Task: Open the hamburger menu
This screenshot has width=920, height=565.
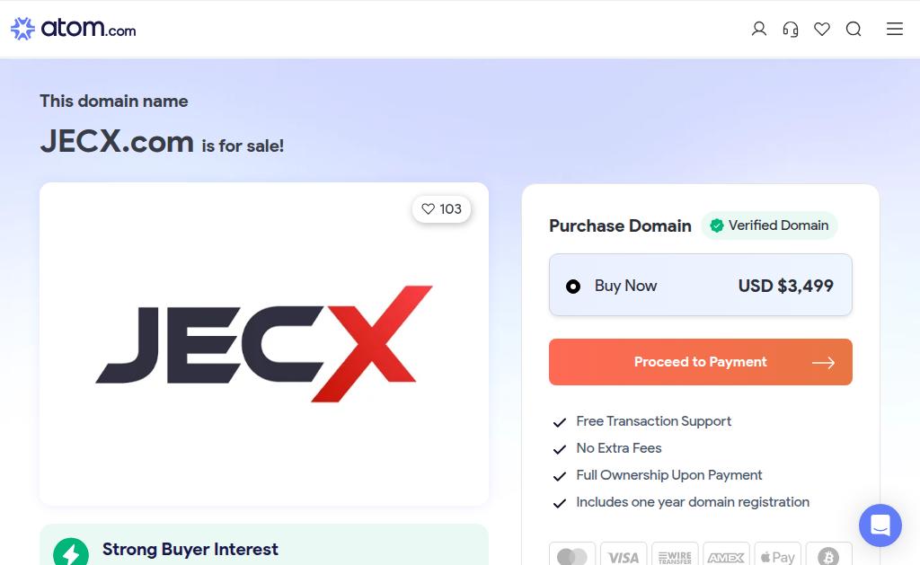Action: (x=895, y=30)
